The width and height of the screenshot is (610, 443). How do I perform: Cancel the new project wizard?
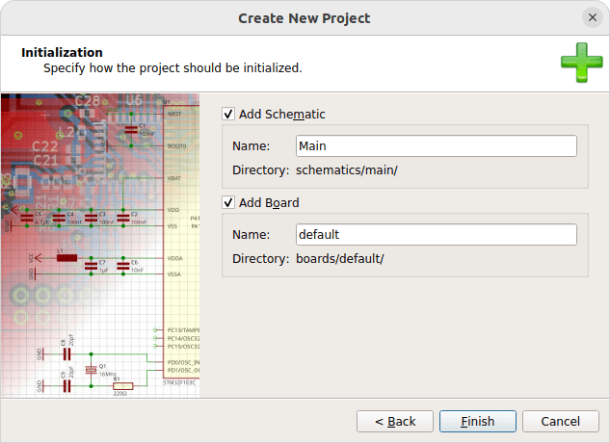click(561, 421)
